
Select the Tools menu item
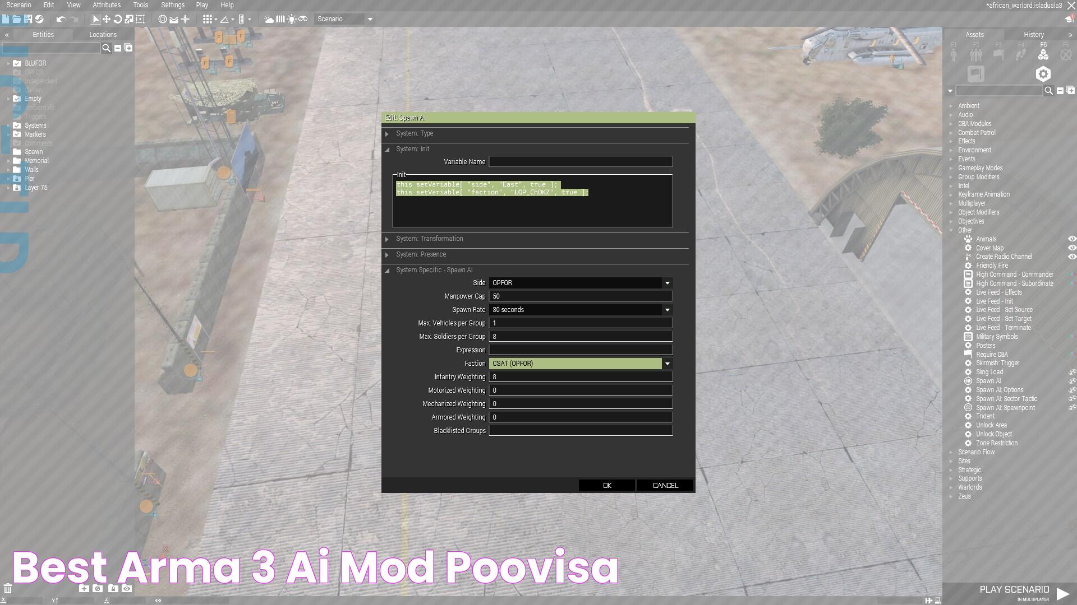[140, 5]
